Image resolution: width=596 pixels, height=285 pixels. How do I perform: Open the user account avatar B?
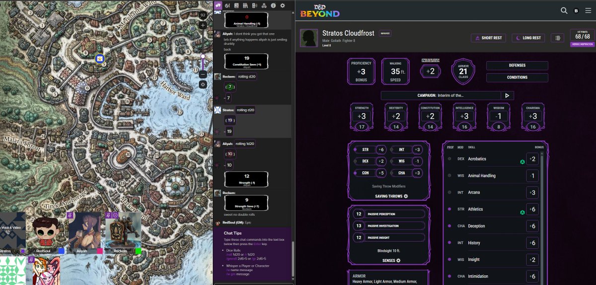(x=576, y=10)
